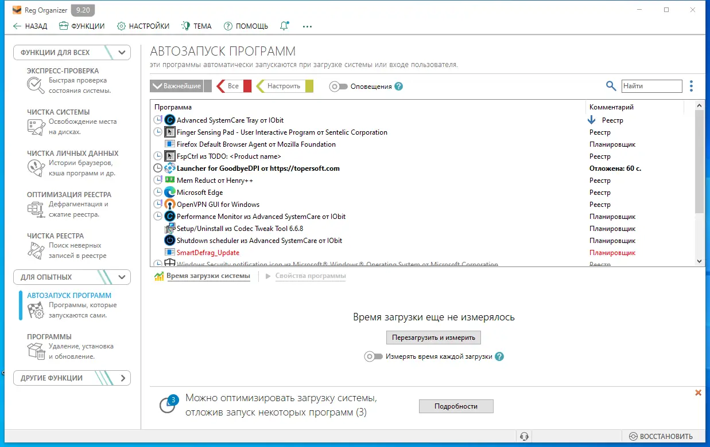Click the notification bell icon
The image size is (710, 447).
pyautogui.click(x=284, y=26)
